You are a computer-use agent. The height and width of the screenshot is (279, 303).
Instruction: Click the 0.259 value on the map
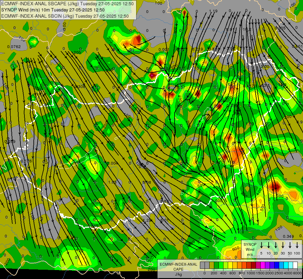(10, 142)
